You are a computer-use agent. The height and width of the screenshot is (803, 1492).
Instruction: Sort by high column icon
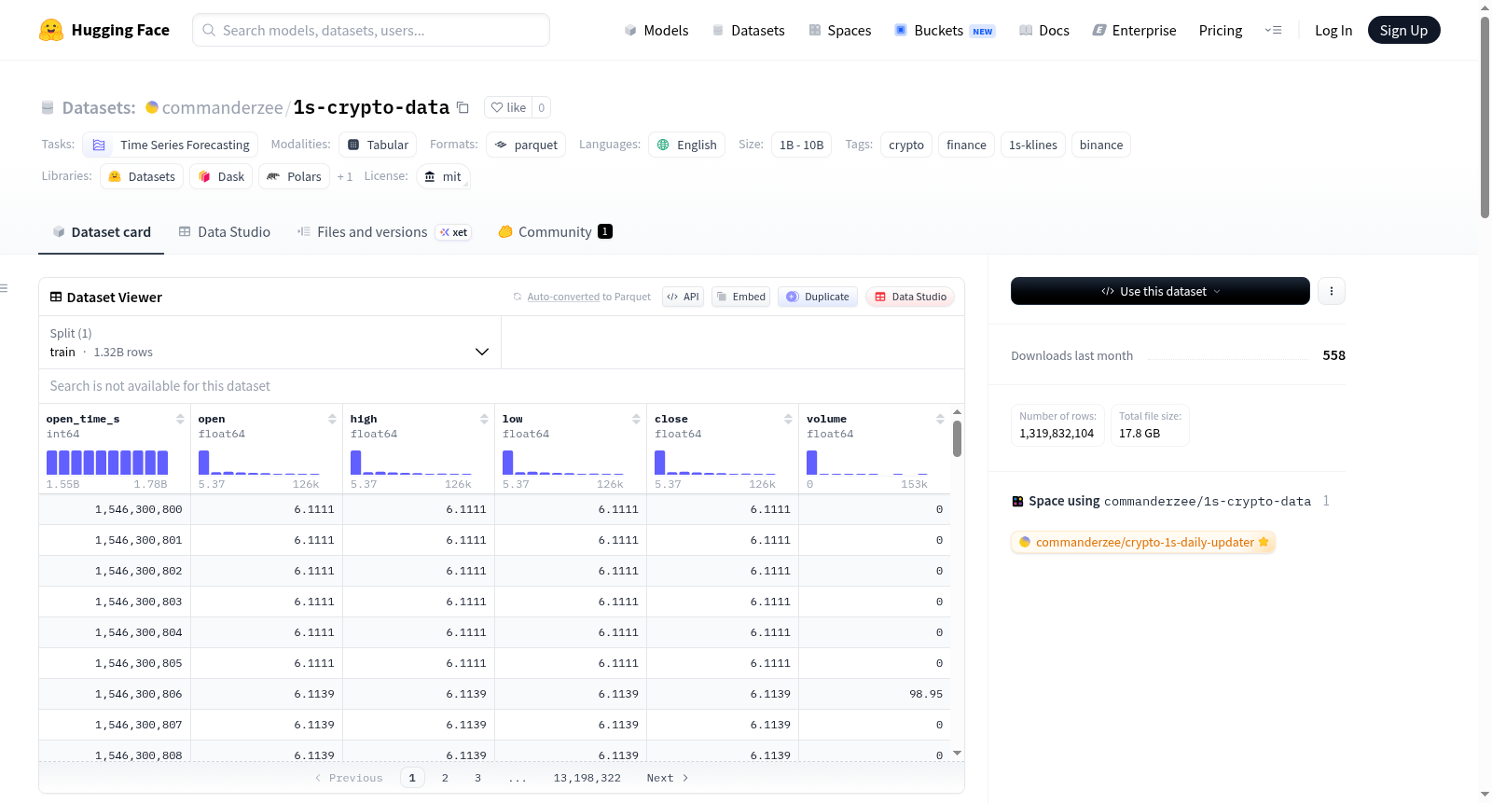[484, 420]
